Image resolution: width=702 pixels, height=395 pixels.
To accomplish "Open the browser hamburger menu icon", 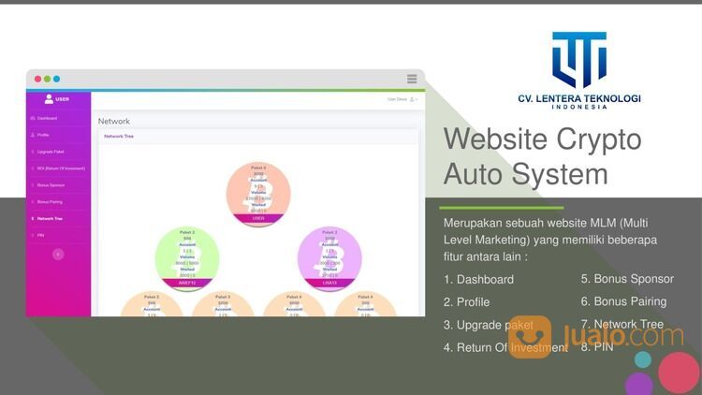I will 412,79.
